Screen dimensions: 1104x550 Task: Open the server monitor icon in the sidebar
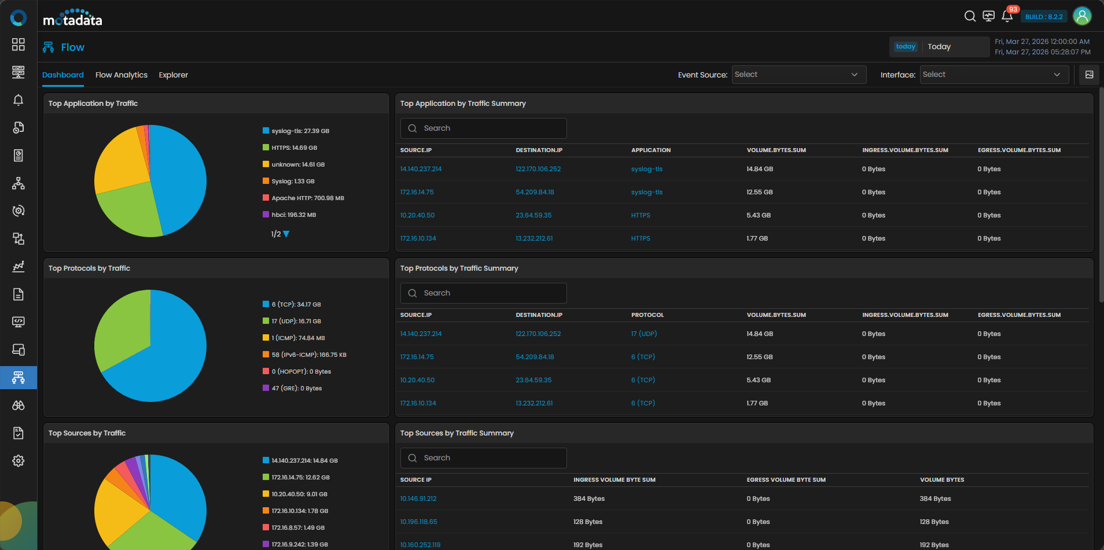pyautogui.click(x=19, y=72)
